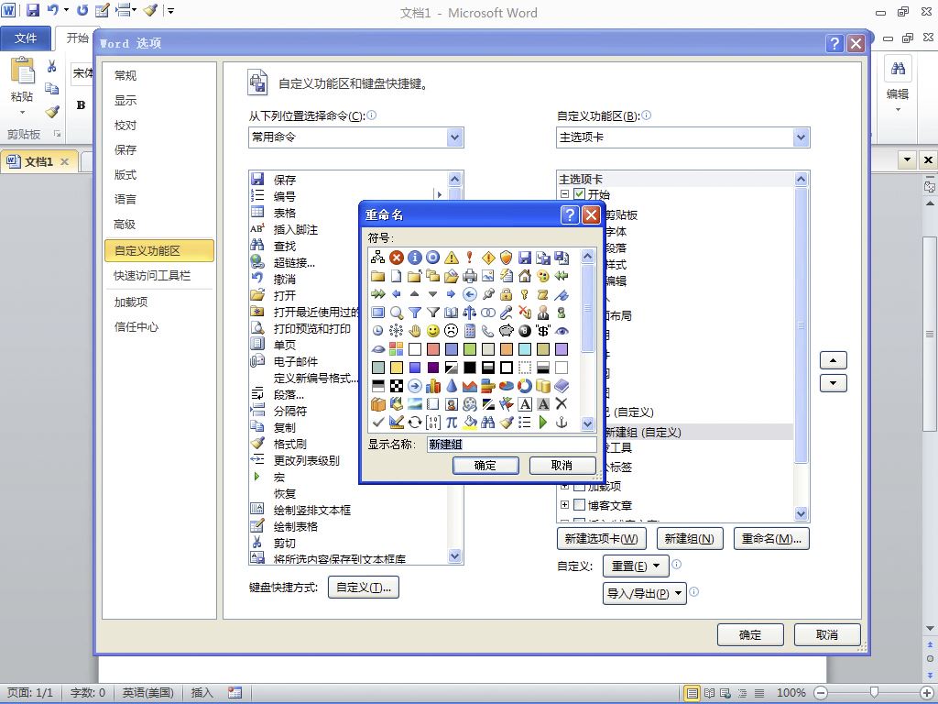Pick the yellow warning triangle symbol
Screen dimensions: 938x704
click(452, 258)
